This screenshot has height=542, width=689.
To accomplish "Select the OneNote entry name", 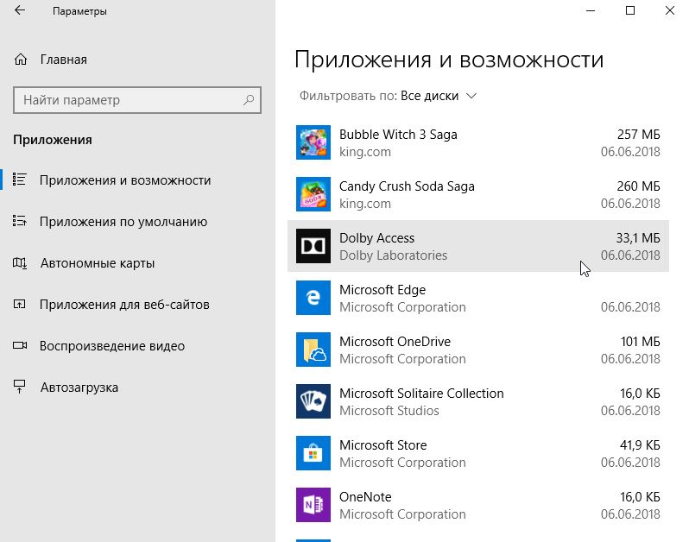I will pos(365,497).
